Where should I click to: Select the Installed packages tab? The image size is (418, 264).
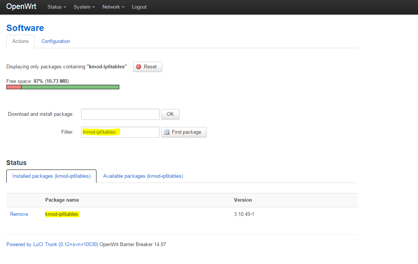[52, 176]
